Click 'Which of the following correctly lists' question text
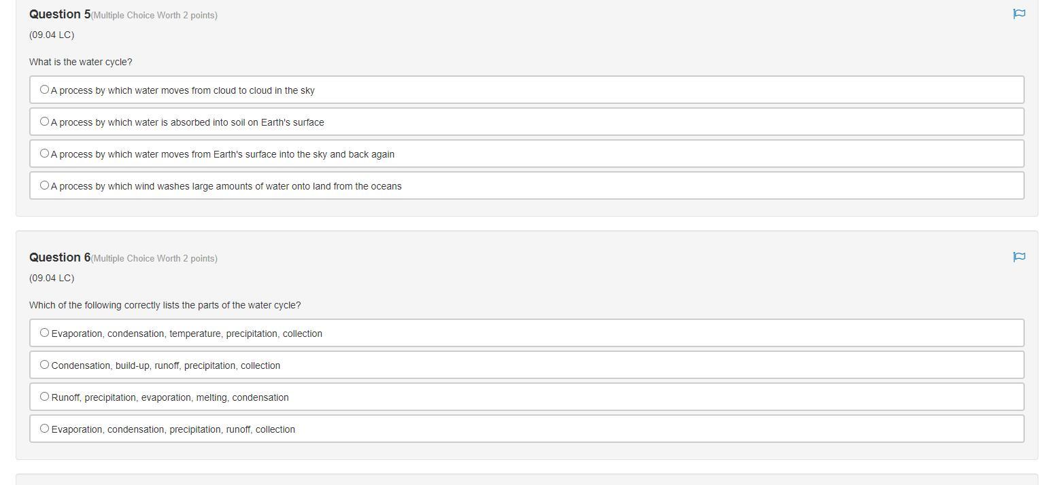Image resolution: width=1050 pixels, height=485 pixels. [165, 305]
